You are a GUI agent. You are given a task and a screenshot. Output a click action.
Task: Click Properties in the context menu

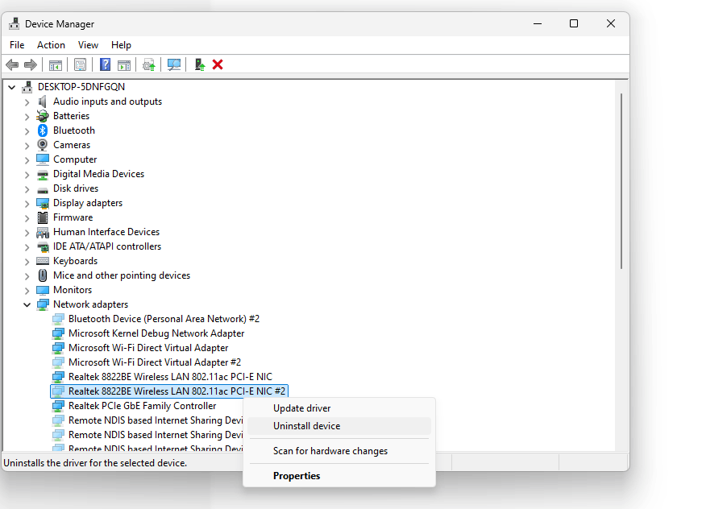click(297, 475)
